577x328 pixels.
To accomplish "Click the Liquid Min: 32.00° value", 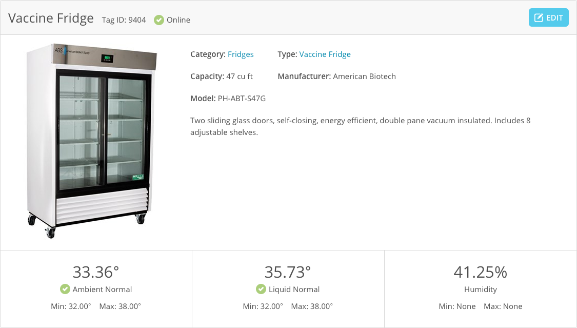I will click(263, 306).
